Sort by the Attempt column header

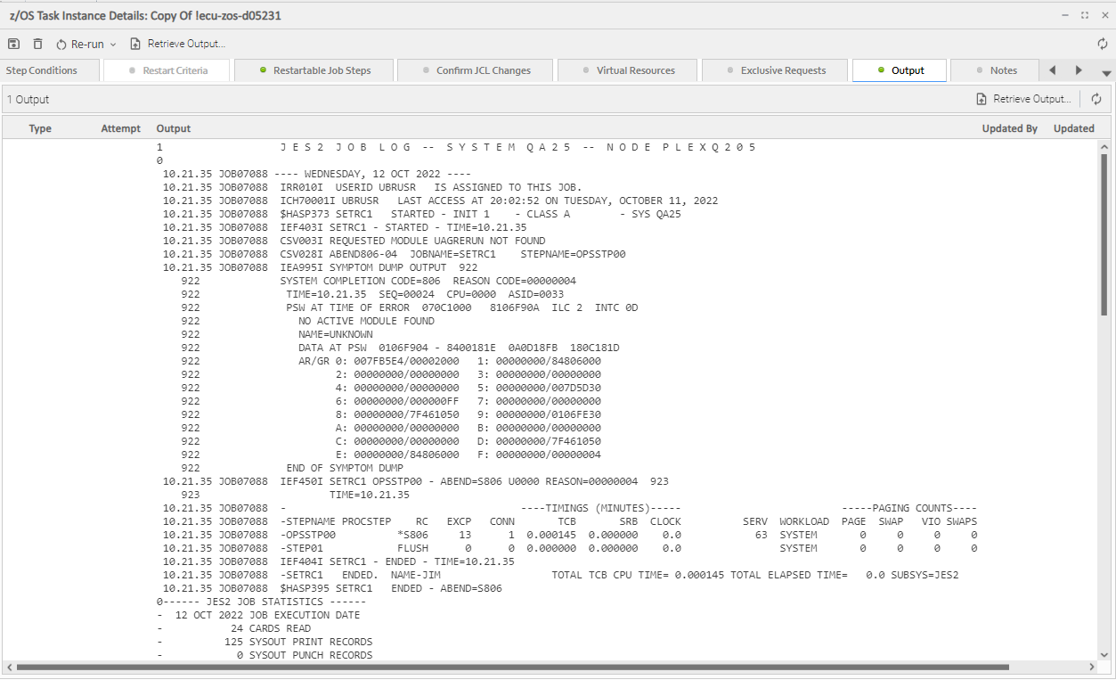pos(121,128)
